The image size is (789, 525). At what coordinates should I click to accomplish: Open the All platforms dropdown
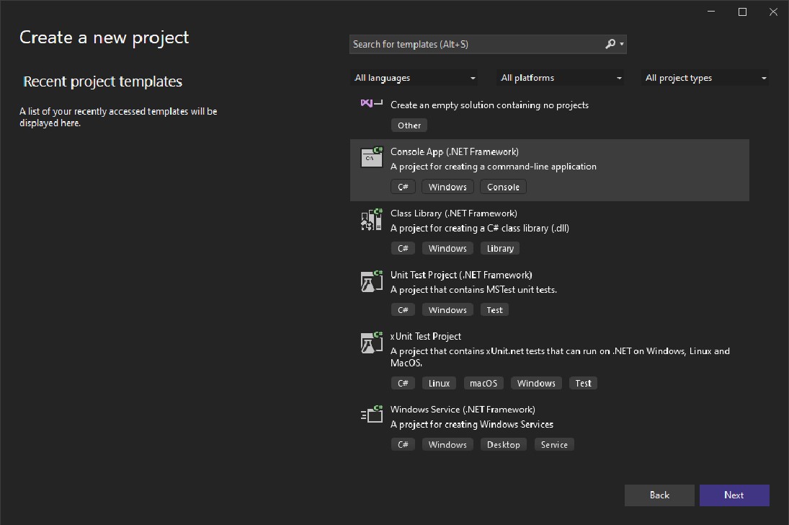click(561, 77)
